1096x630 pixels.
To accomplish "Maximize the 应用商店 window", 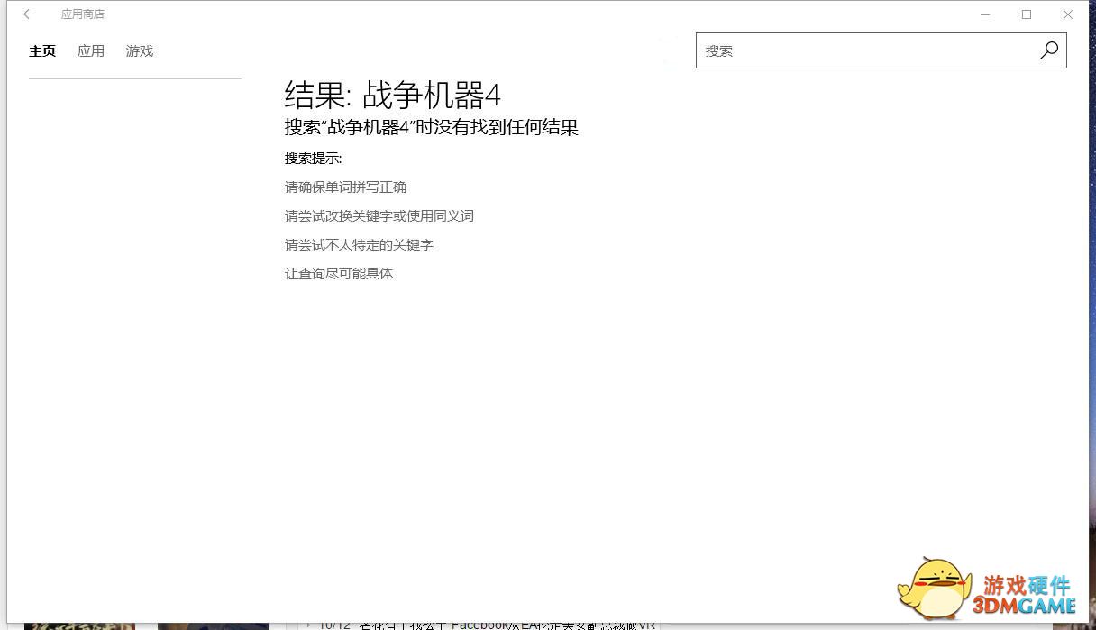I will 1027,14.
